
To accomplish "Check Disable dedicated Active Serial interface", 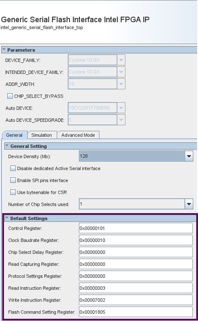I will click(13, 168).
